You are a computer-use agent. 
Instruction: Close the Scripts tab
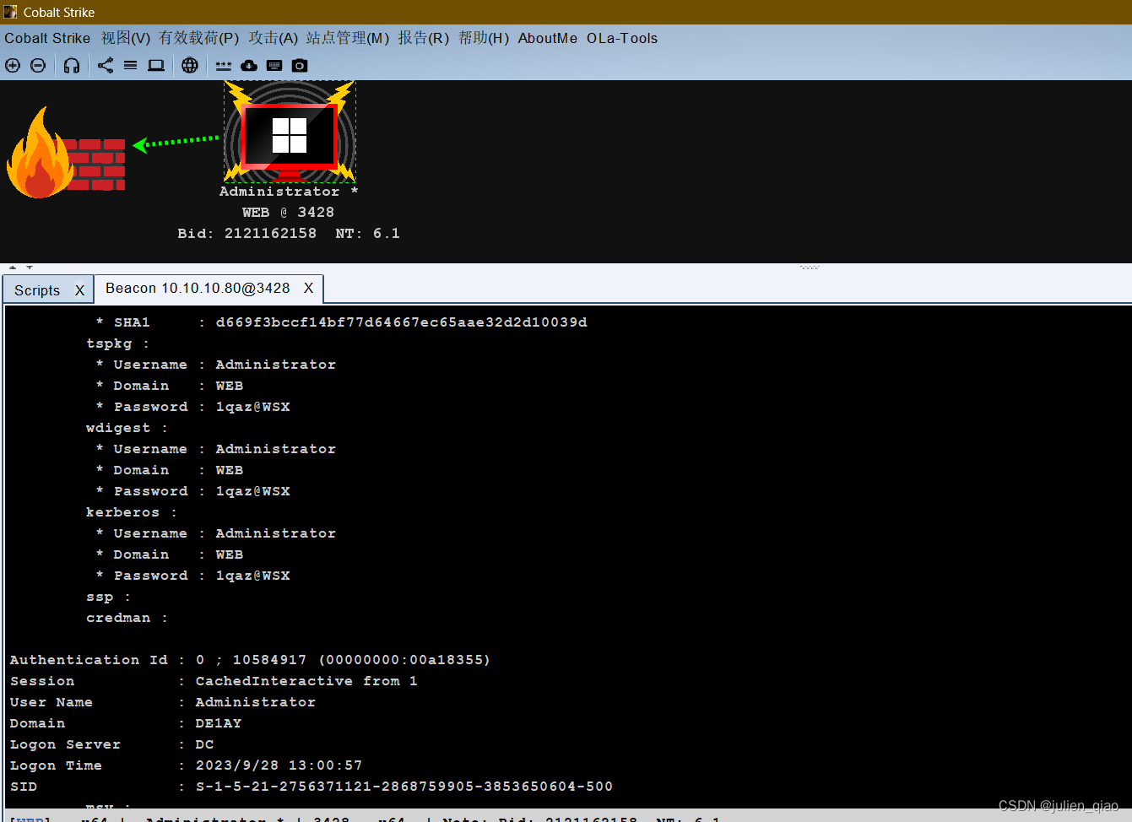(79, 289)
